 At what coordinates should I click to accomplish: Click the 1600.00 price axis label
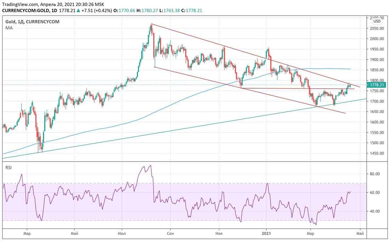coord(377,122)
